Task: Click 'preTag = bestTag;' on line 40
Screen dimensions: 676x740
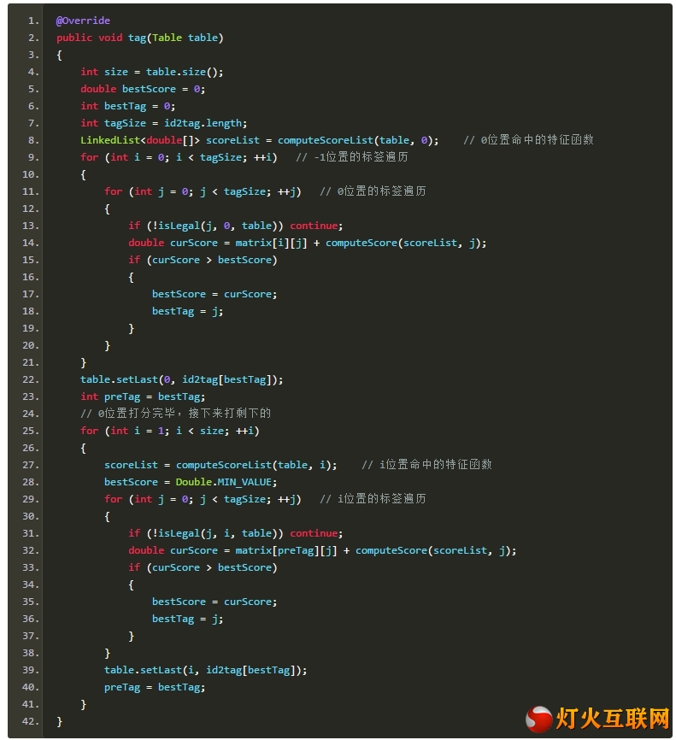Action: click(155, 687)
